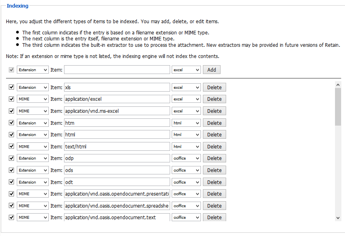
Task: Remove the ods extension entry
Action: pos(214,170)
